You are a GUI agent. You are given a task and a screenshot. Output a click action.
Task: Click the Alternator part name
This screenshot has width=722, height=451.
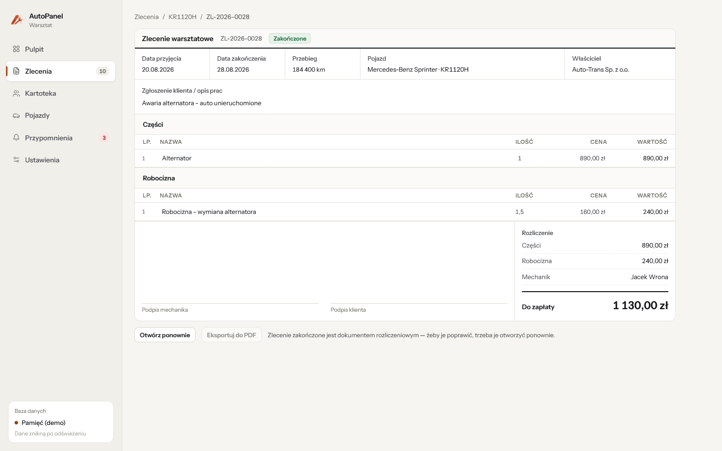tap(176, 158)
